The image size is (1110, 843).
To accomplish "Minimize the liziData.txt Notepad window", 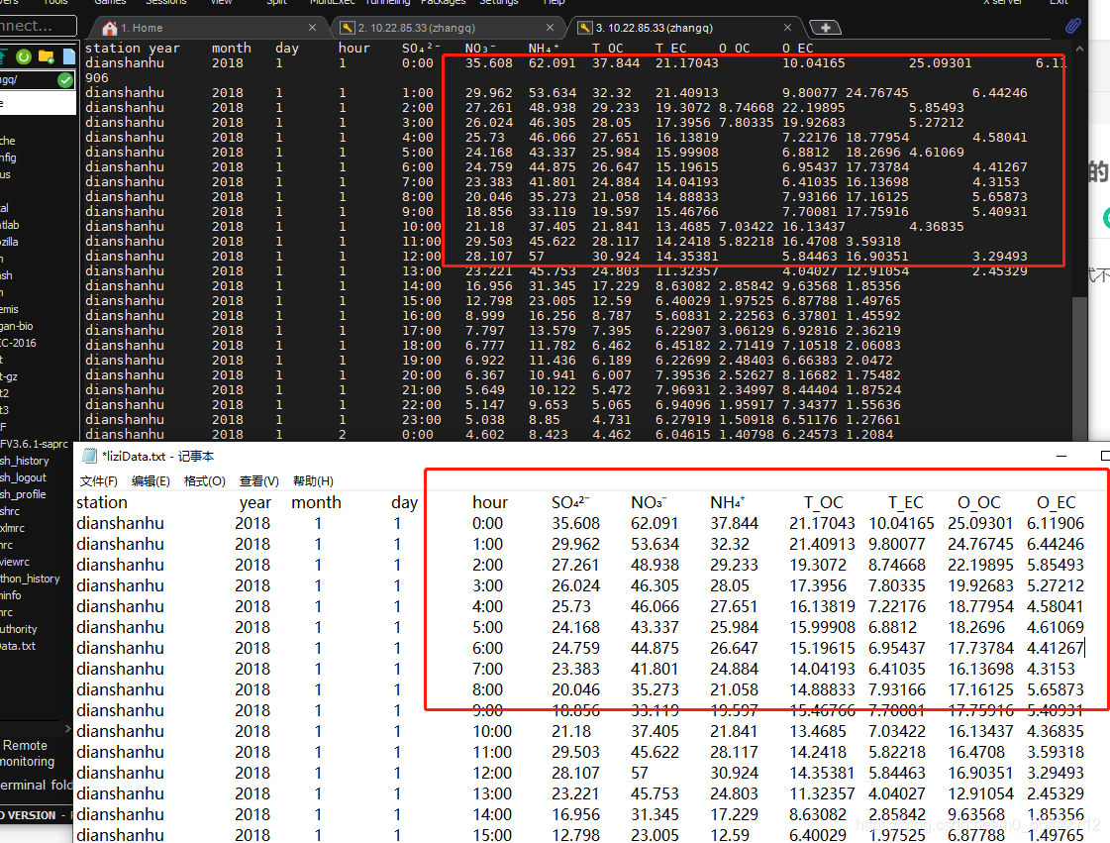I will (1061, 457).
